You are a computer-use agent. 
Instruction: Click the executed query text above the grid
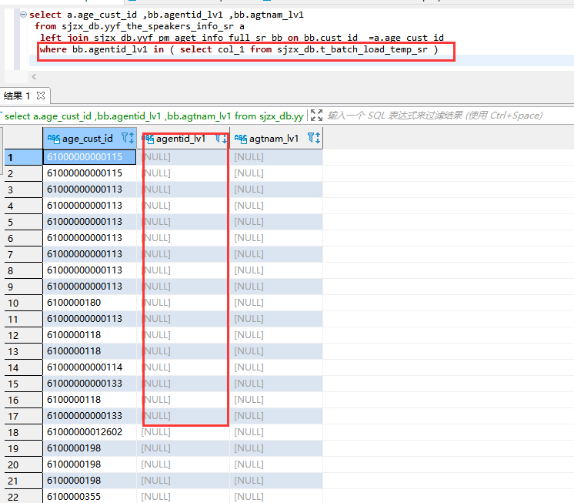click(154, 116)
